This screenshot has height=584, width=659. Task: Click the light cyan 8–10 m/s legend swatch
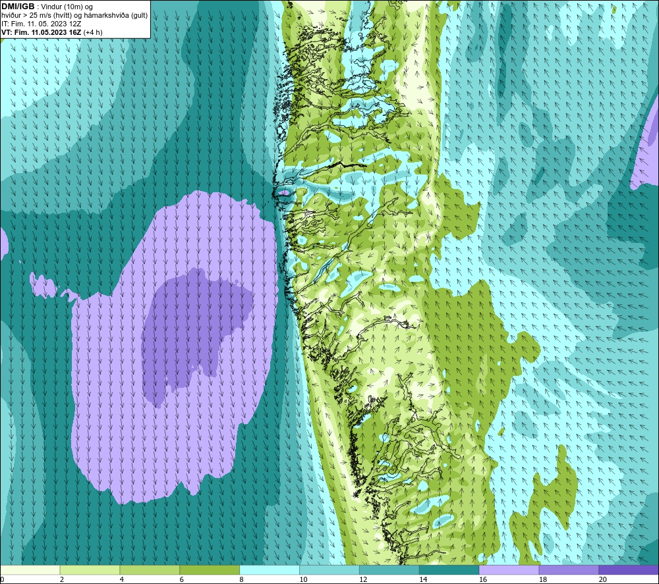pos(270,570)
